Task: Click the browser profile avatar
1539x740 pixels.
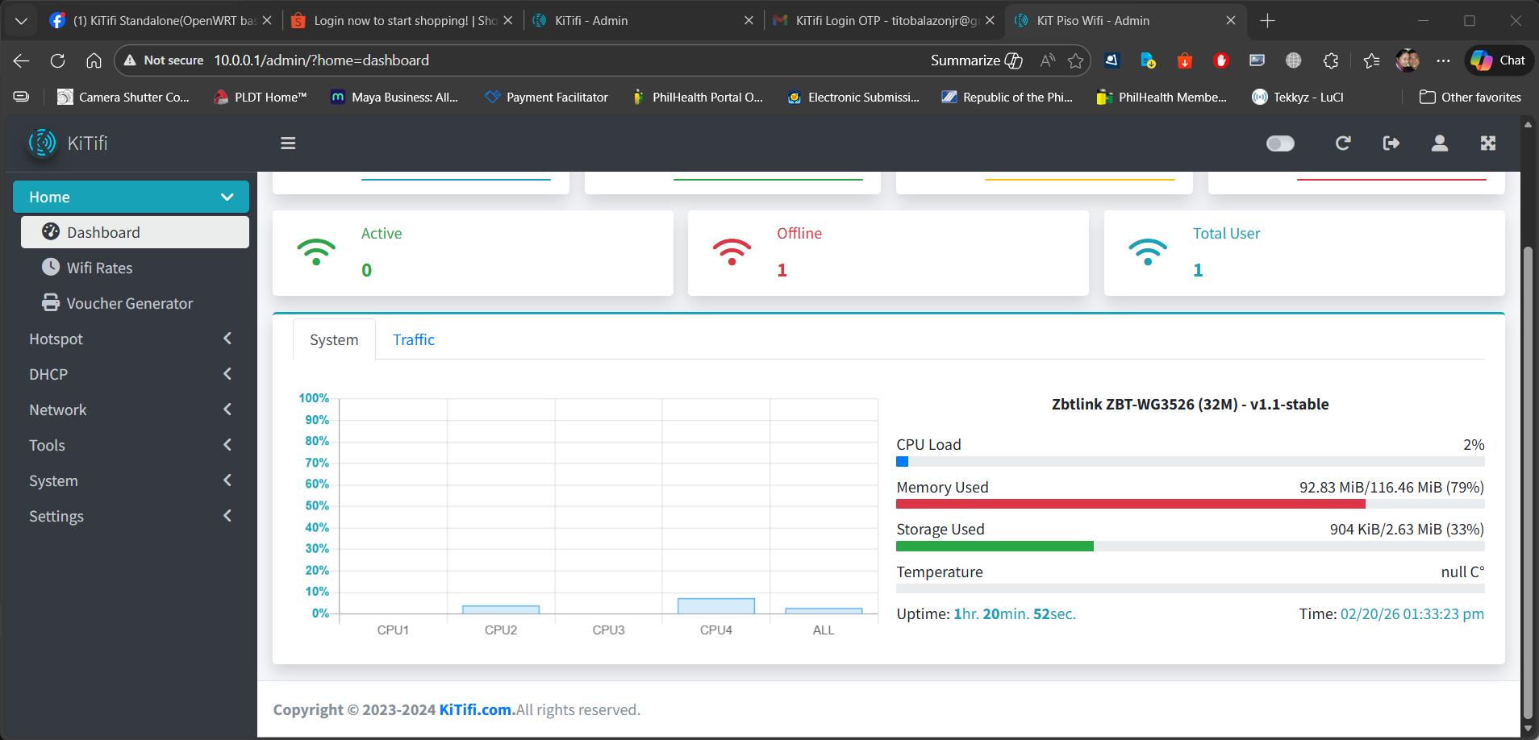Action: [1408, 60]
